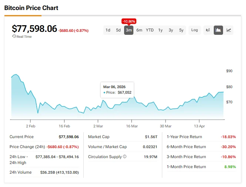
Task: Select the 6m time range
Action: tap(139, 30)
